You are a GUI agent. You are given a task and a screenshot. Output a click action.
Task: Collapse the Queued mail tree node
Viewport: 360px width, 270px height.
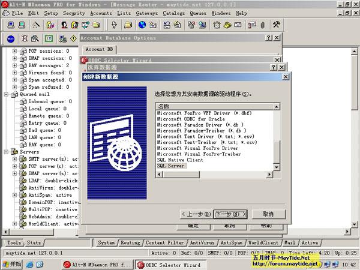[x=7, y=94]
